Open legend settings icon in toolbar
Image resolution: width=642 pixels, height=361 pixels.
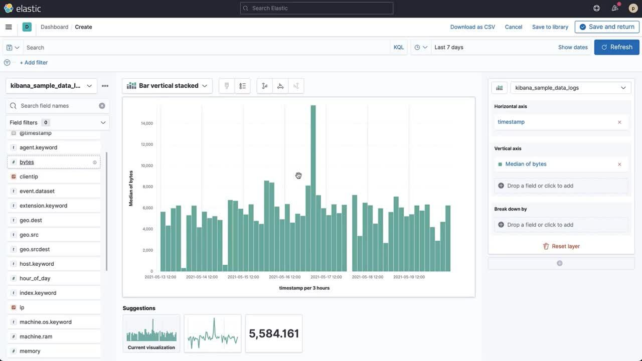(x=243, y=86)
